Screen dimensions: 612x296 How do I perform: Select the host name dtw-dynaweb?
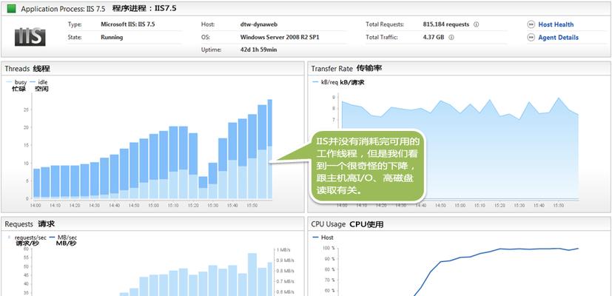click(259, 24)
